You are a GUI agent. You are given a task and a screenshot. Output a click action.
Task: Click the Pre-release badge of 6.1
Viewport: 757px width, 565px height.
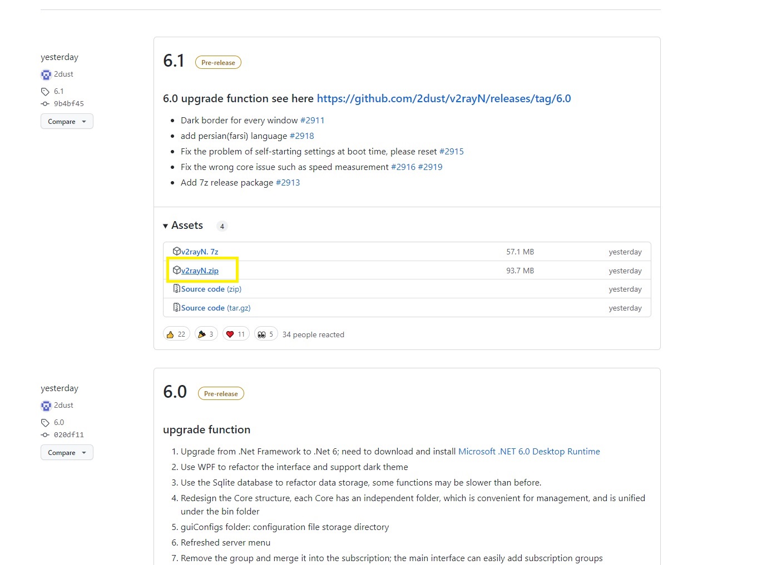tap(218, 62)
